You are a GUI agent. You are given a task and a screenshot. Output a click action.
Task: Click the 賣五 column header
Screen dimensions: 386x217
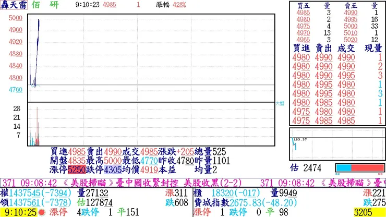point(351,6)
